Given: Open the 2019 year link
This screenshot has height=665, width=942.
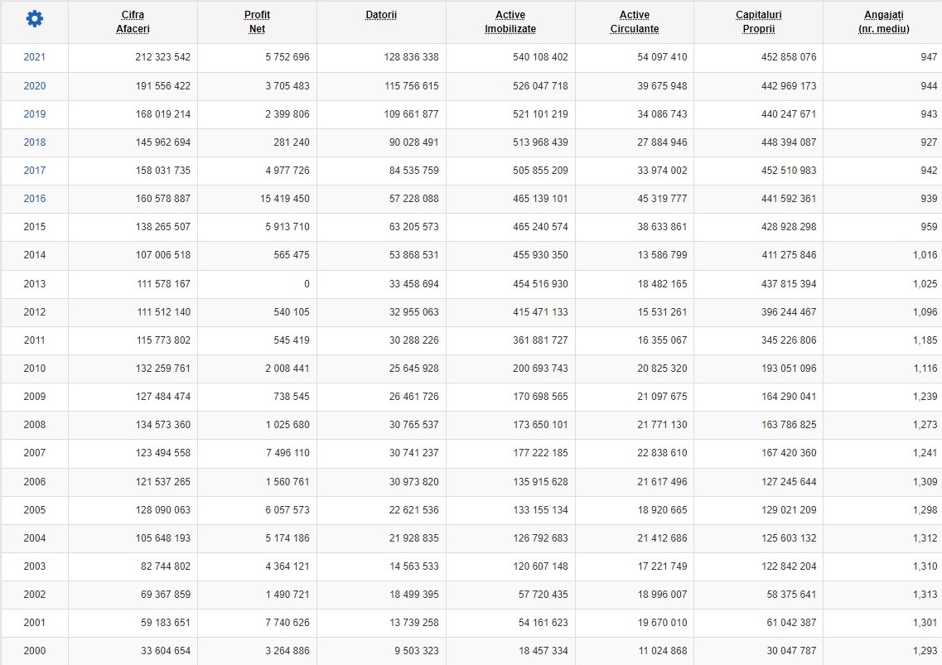Looking at the screenshot, I should 34,114.
